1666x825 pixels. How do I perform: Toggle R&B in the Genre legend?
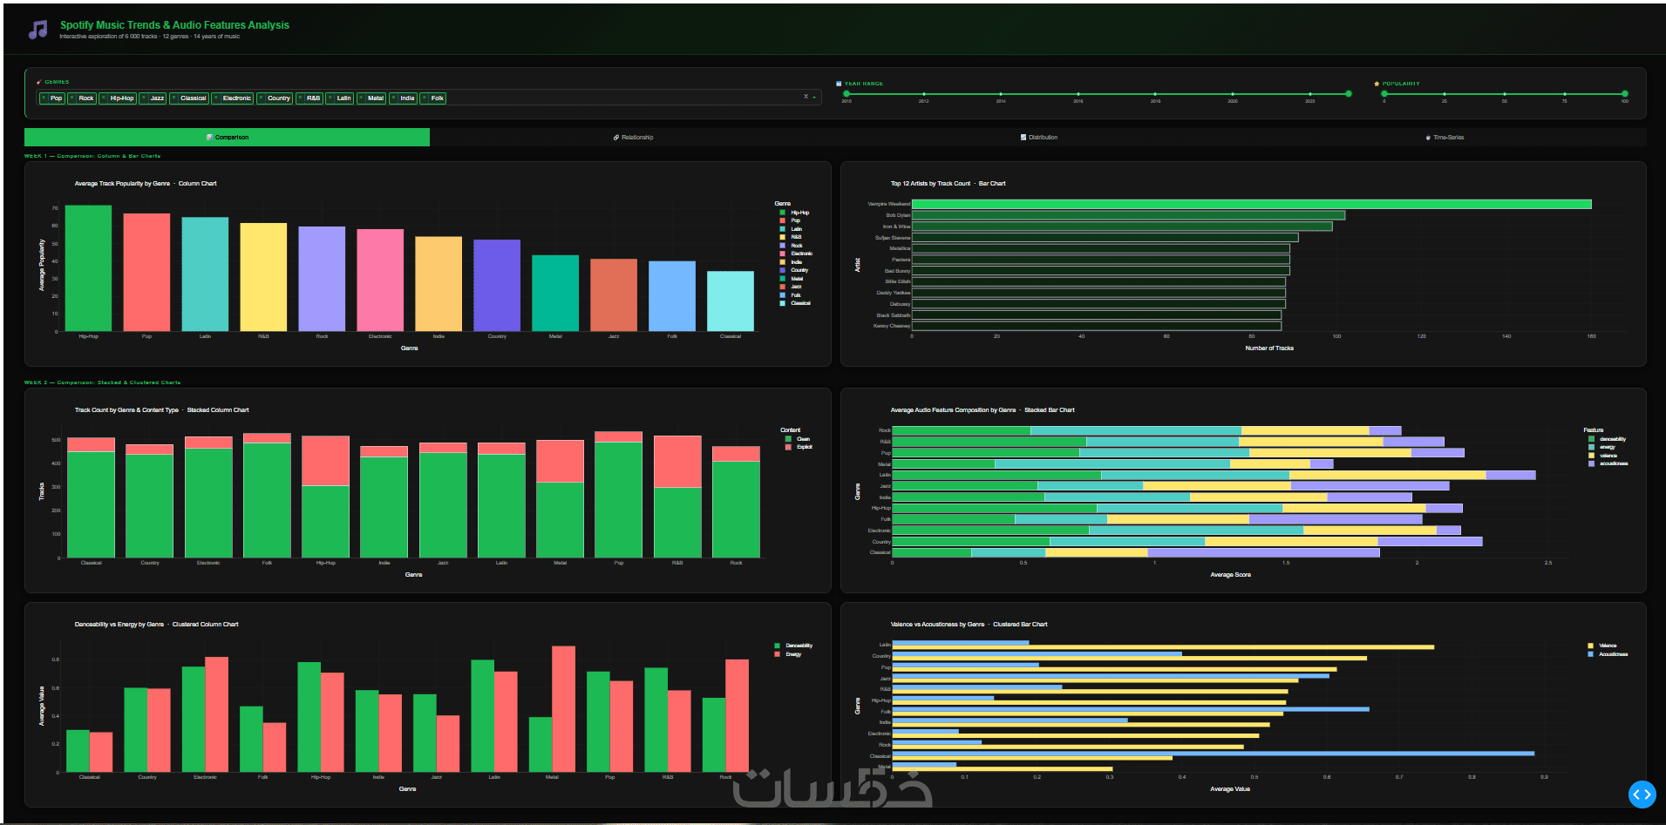pos(791,237)
